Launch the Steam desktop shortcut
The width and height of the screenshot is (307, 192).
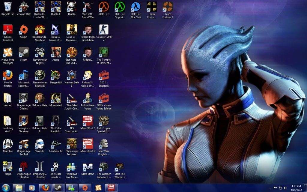[24, 52]
